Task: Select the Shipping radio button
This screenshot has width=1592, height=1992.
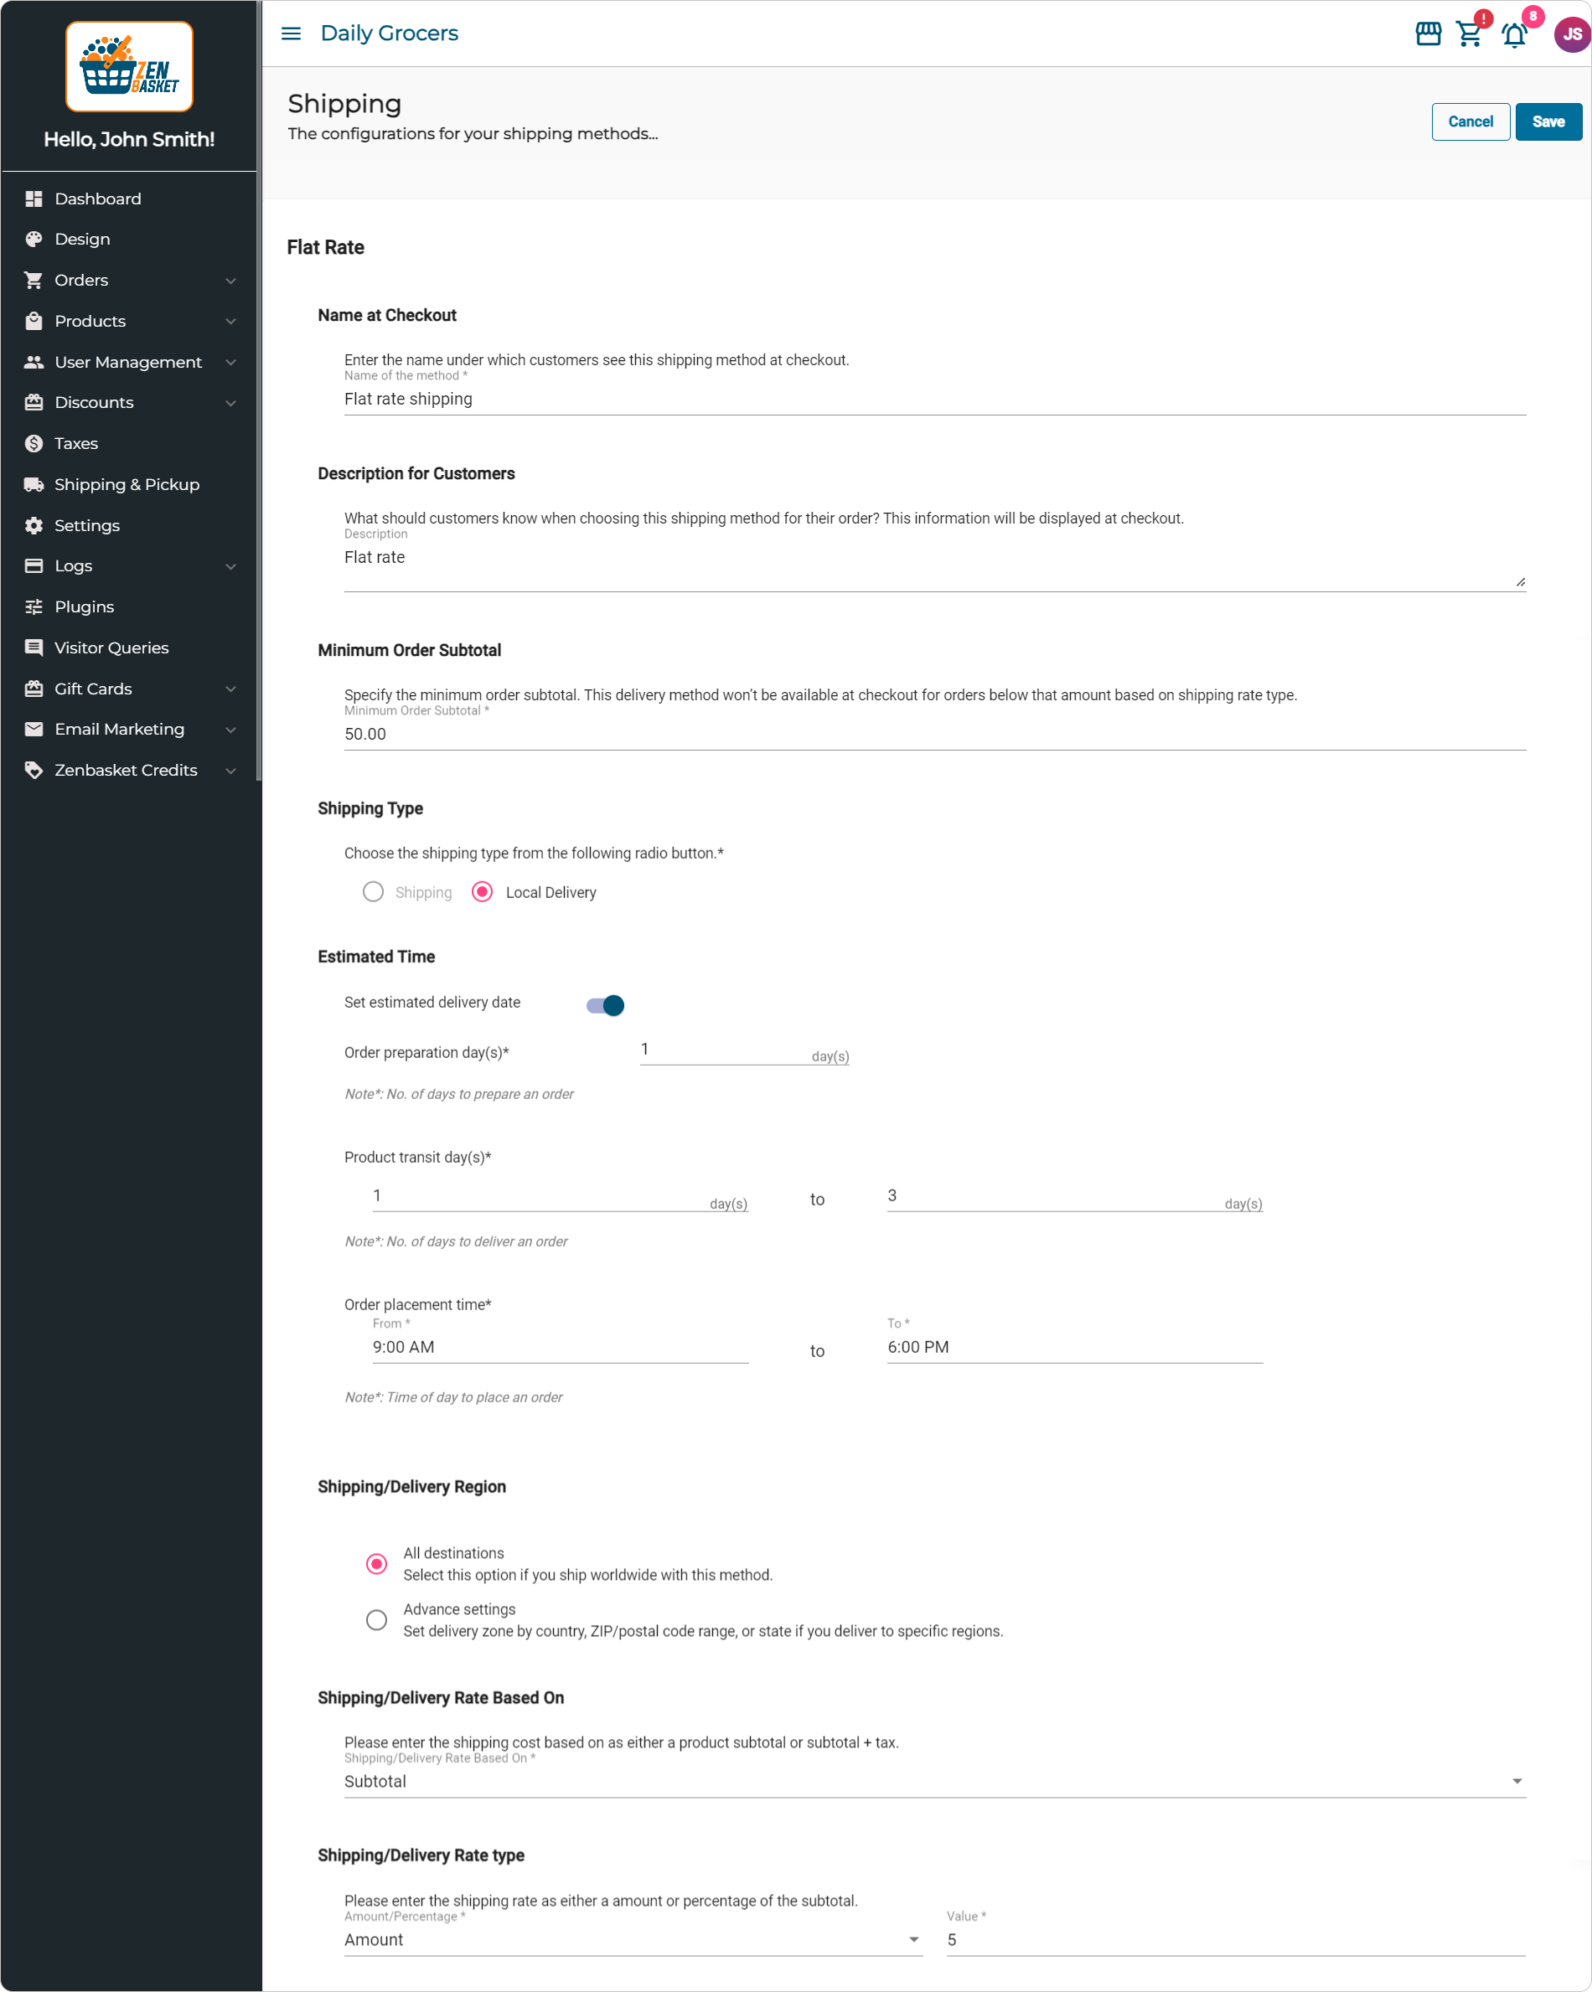Action: coord(374,891)
